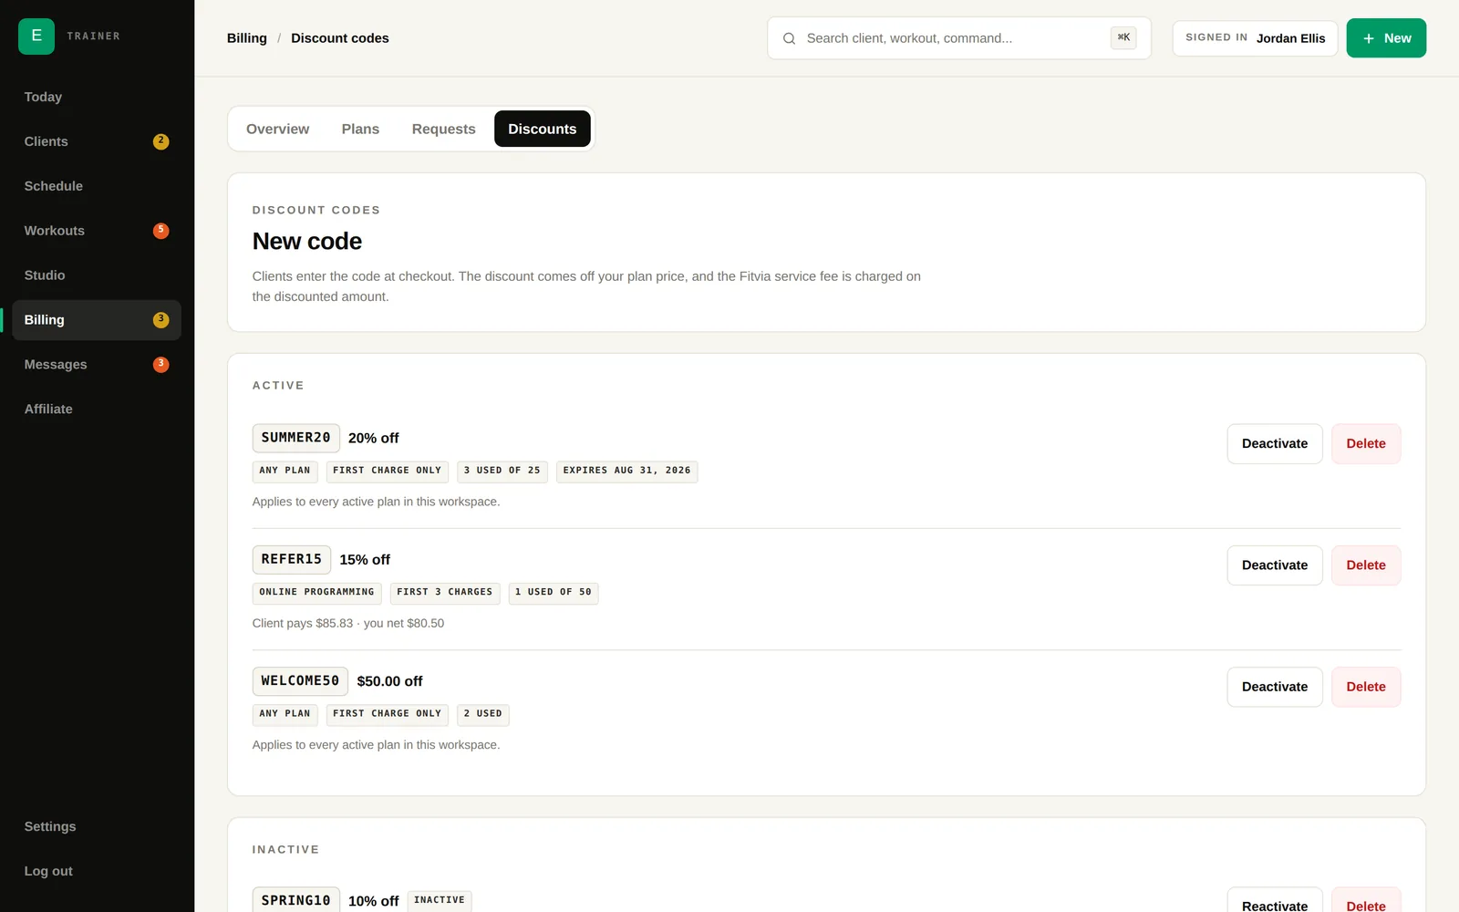Click the Billing notification badge

(160, 320)
